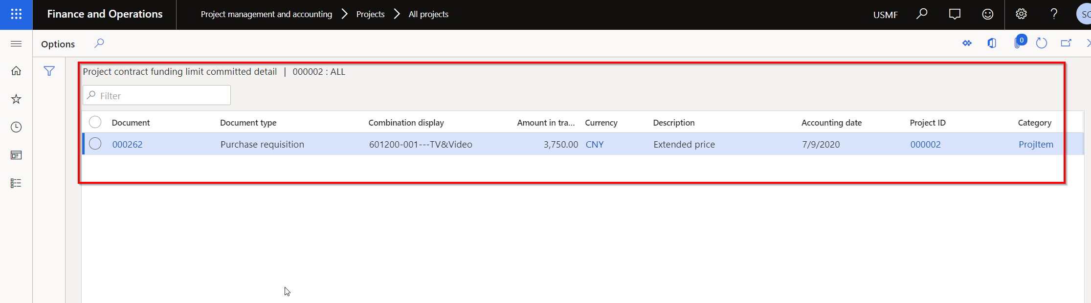
Task: Click the Purchase requisition cell
Action: pos(262,144)
